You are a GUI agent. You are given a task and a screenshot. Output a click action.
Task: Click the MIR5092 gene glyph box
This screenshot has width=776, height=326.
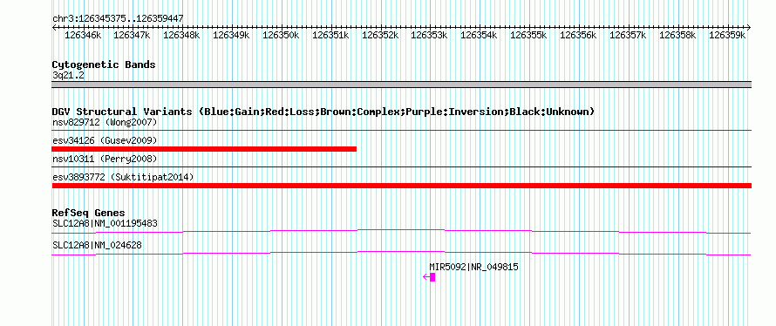coord(432,277)
